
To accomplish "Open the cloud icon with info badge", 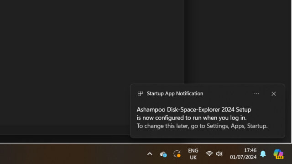I will click(163, 154).
